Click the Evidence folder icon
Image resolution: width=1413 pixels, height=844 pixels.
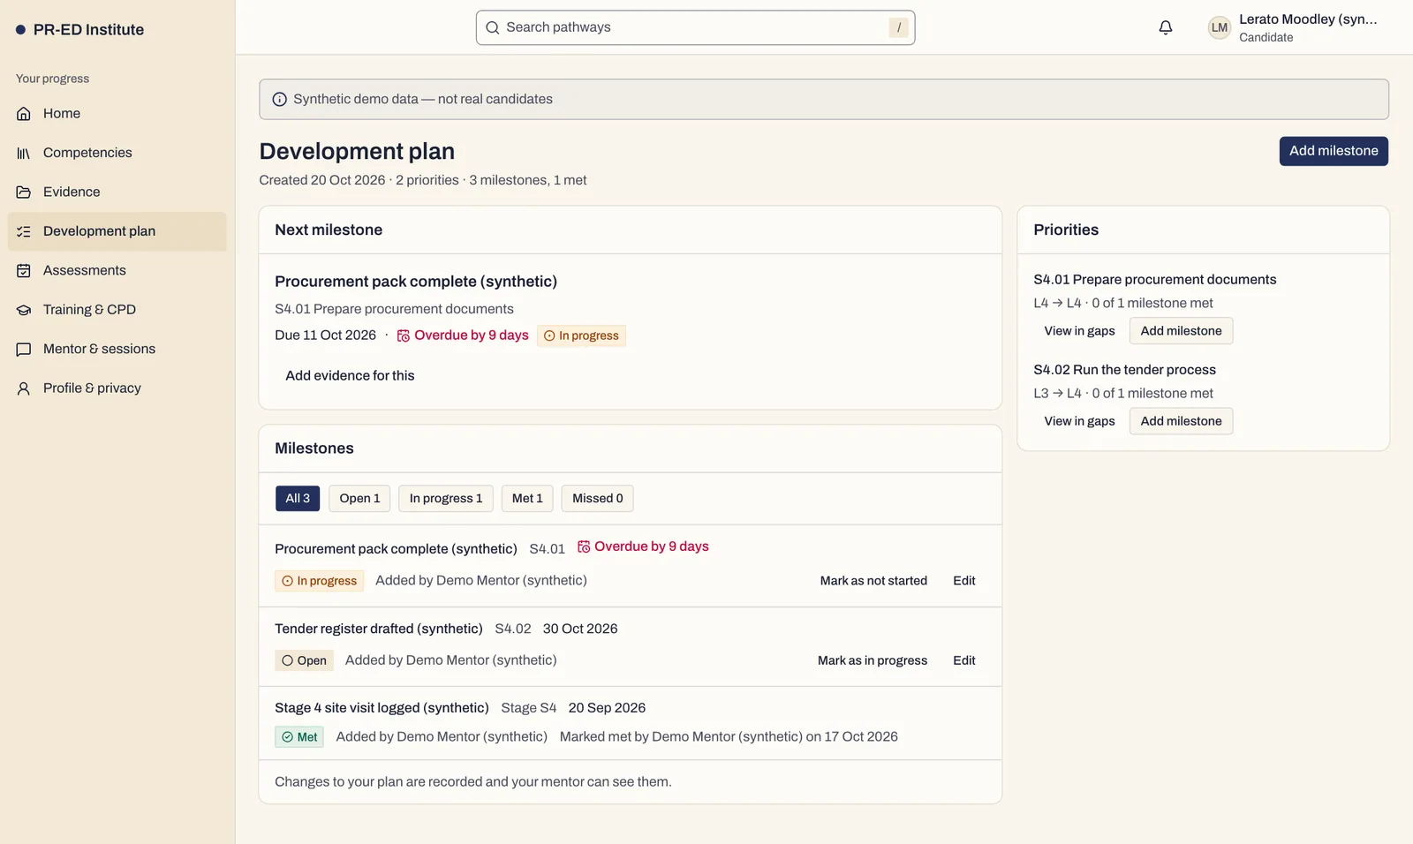pyautogui.click(x=24, y=192)
